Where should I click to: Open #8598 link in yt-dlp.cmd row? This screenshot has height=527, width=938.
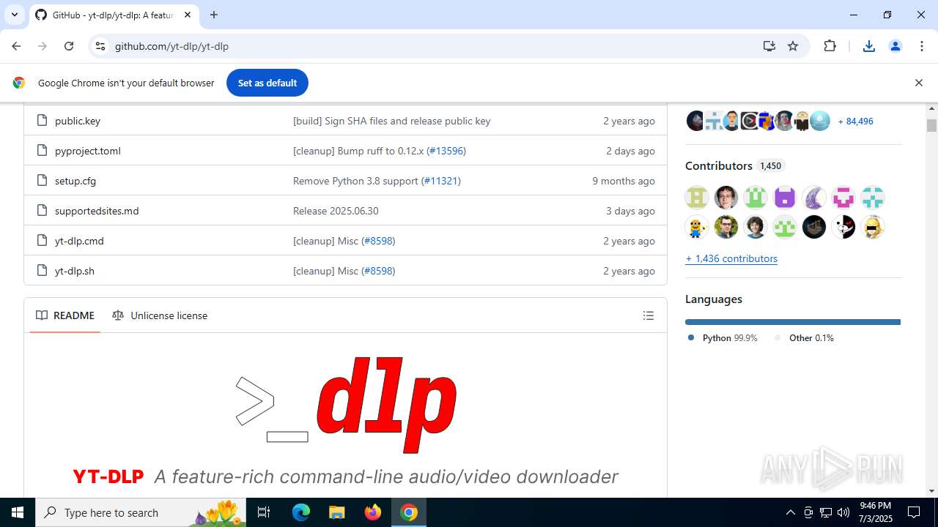click(378, 241)
